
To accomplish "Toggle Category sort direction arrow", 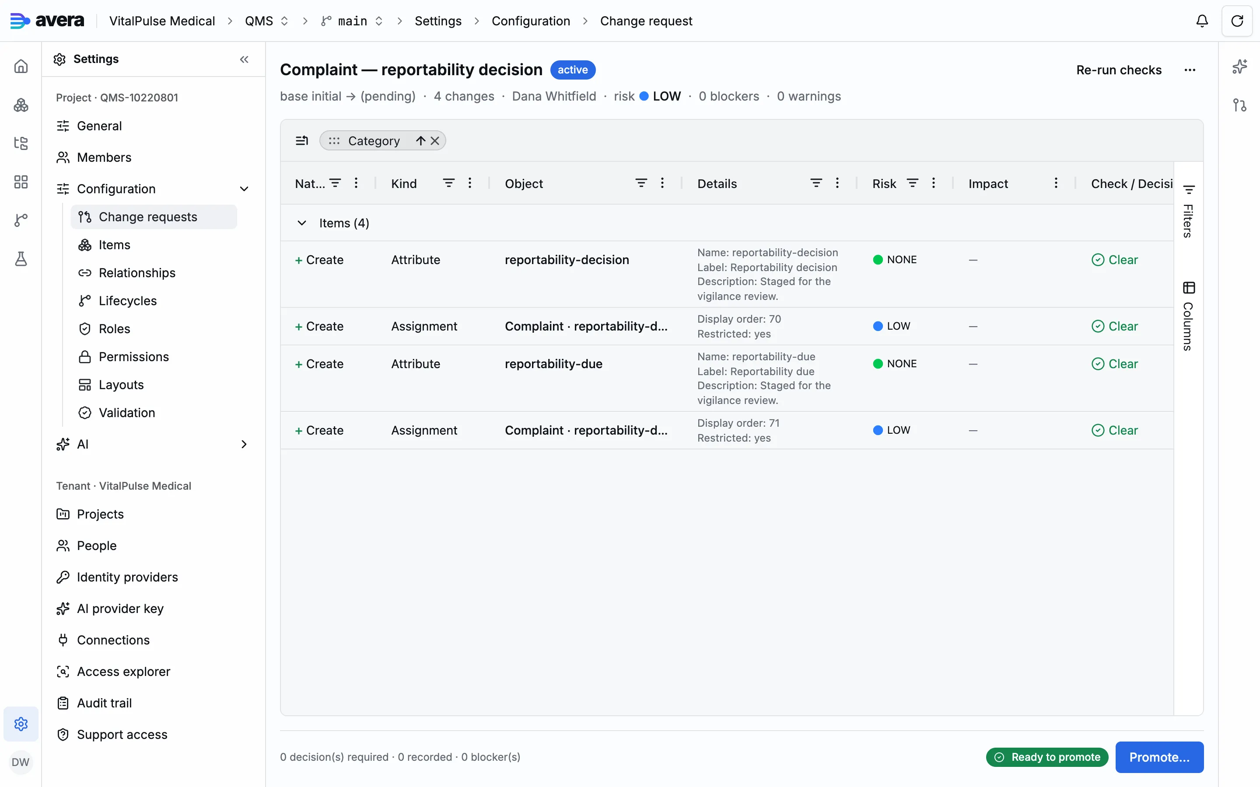I will pos(421,140).
